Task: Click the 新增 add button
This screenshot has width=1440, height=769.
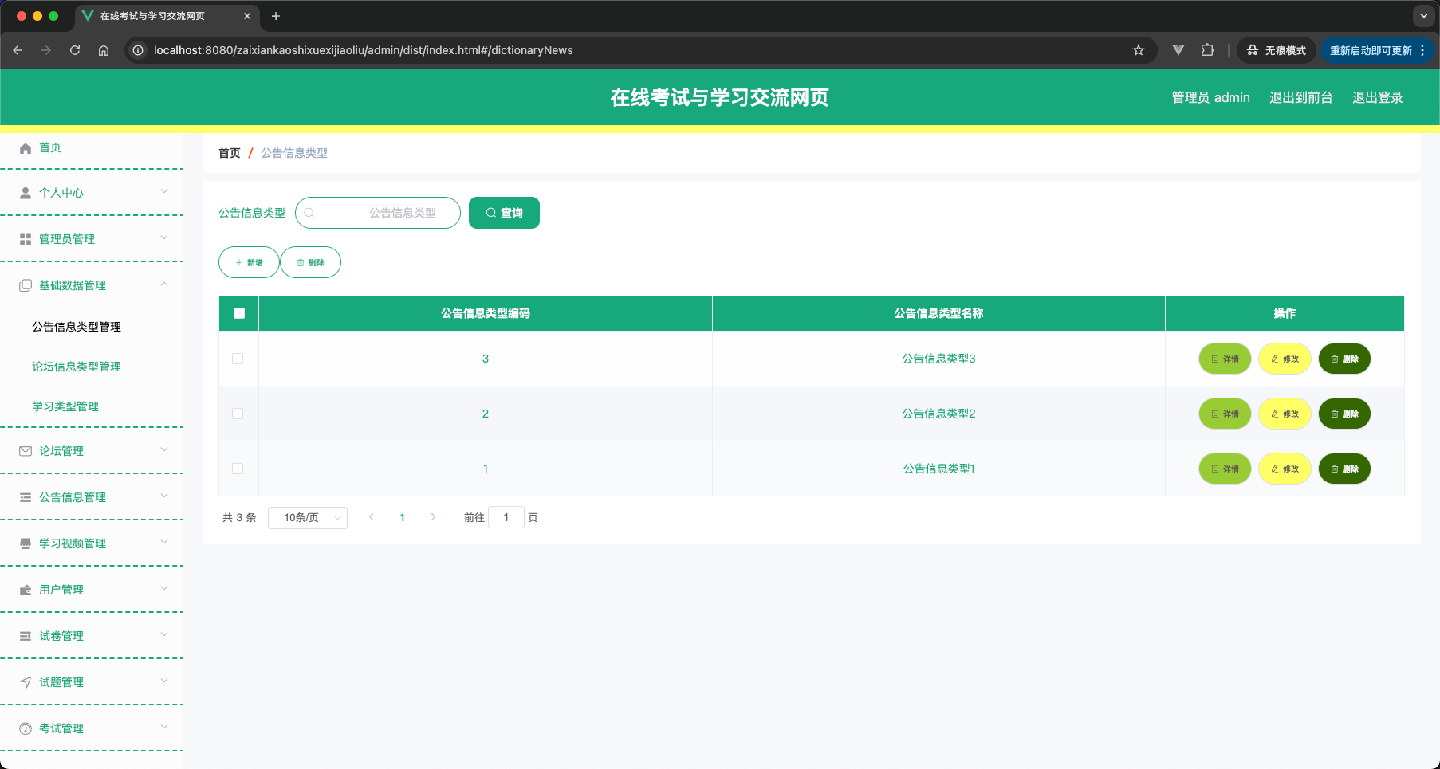Action: click(x=249, y=262)
